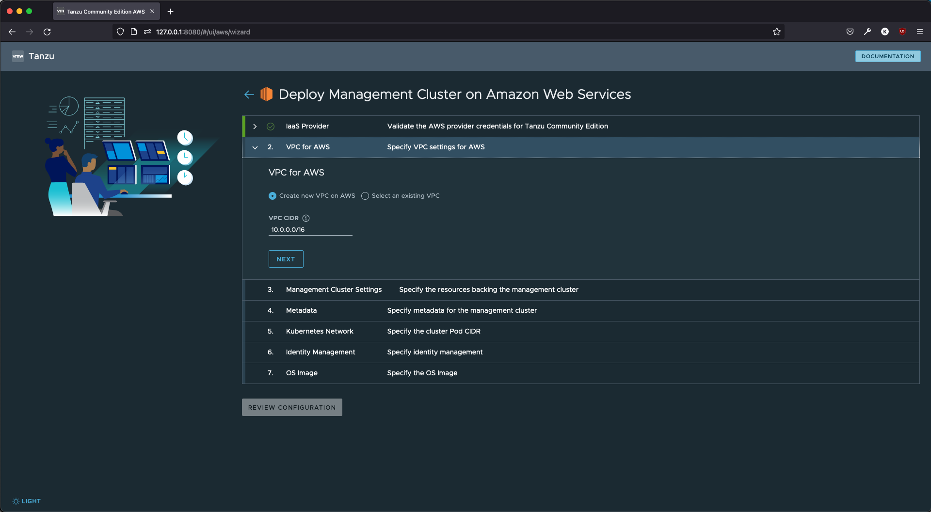Image resolution: width=931 pixels, height=512 pixels.
Task: Click the 'VPC CIDR' field label
Action: click(x=284, y=218)
